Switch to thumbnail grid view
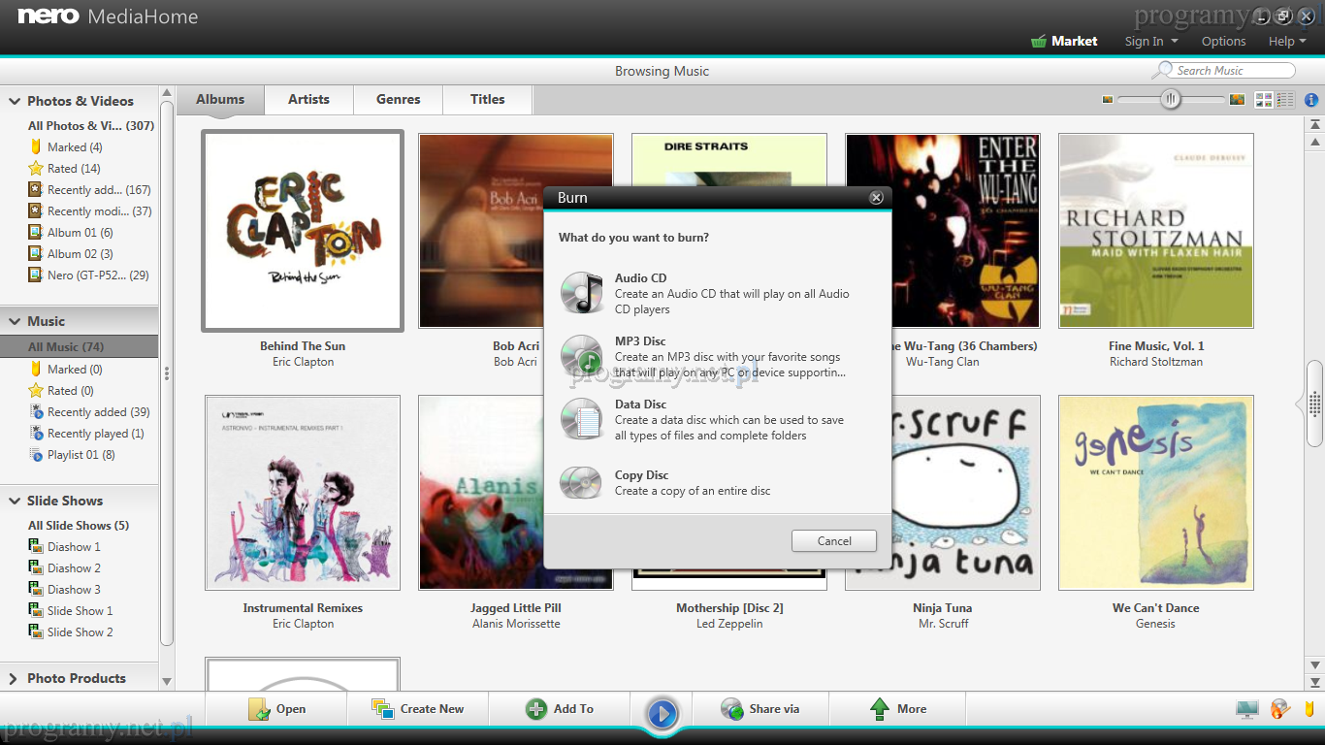The width and height of the screenshot is (1325, 745). [1264, 99]
